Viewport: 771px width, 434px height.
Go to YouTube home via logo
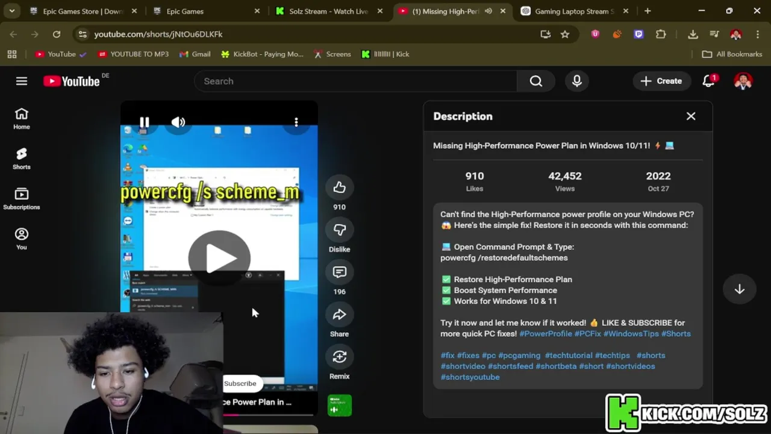click(72, 81)
